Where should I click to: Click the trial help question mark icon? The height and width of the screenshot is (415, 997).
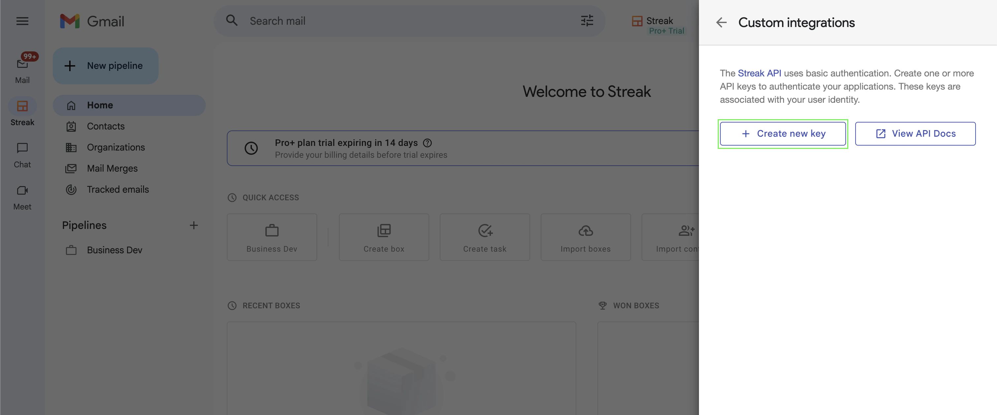(427, 143)
